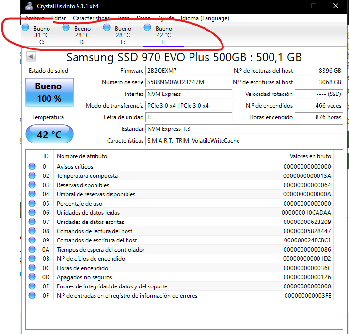349x334 pixels.
Task: Click status orb for drive D:
Action: [66, 27]
